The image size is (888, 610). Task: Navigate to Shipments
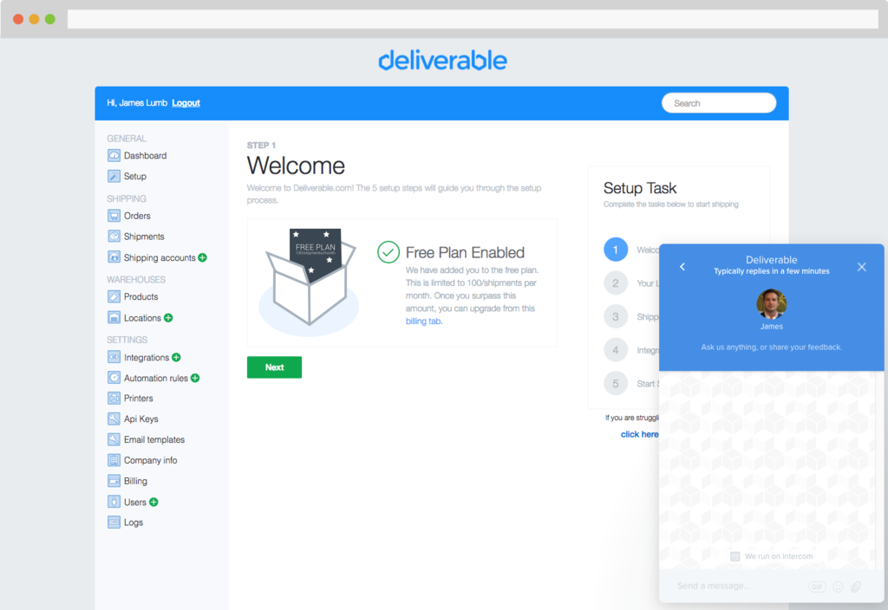144,237
